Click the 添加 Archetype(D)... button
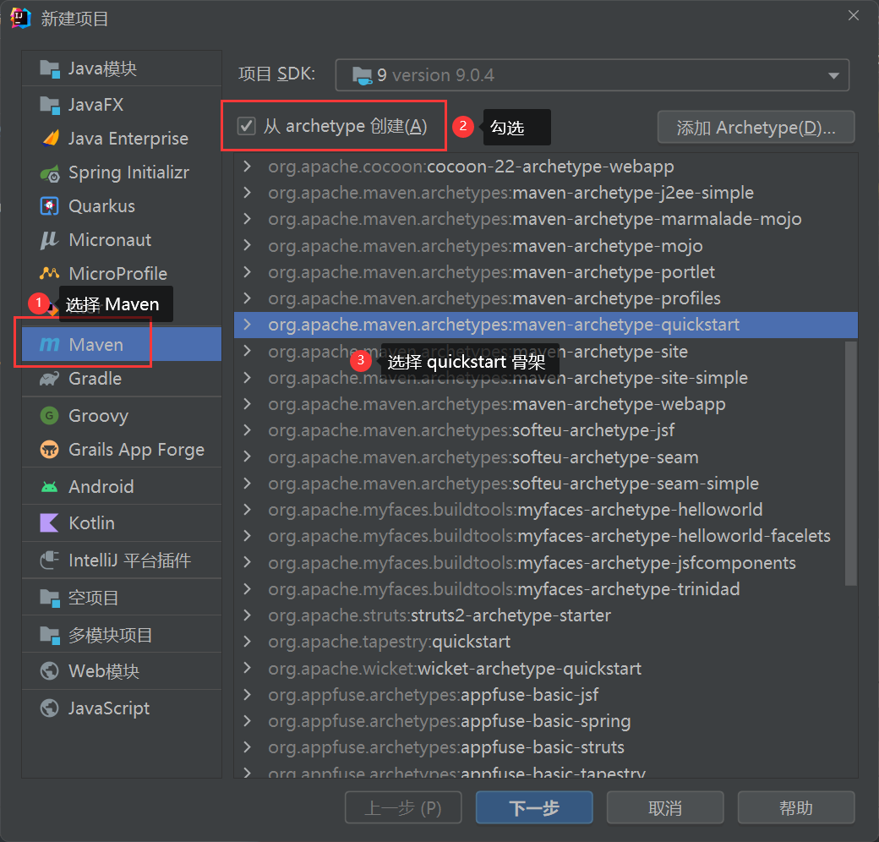This screenshot has width=879, height=842. pos(756,128)
